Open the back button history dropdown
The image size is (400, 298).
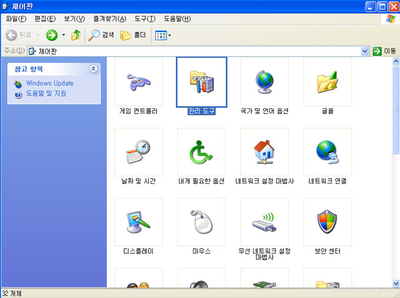38,35
